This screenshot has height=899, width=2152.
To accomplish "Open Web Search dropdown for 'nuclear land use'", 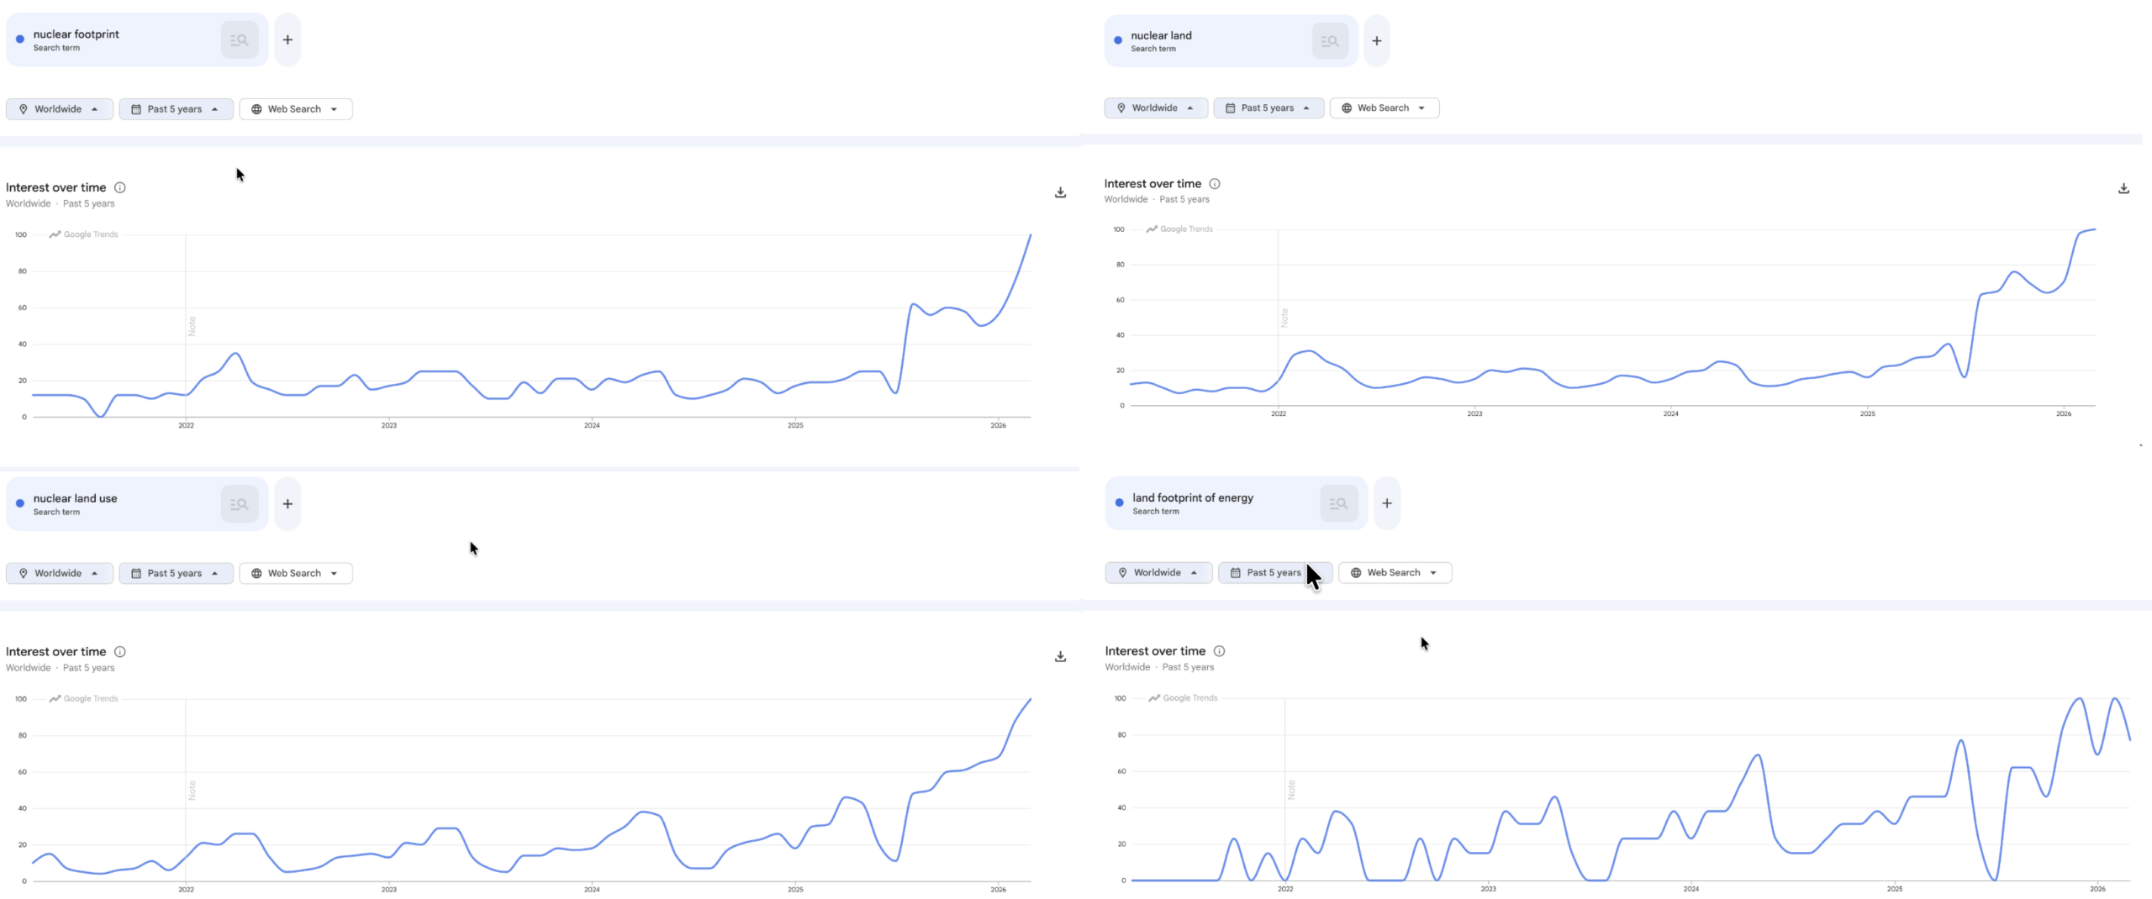I will [x=295, y=574].
